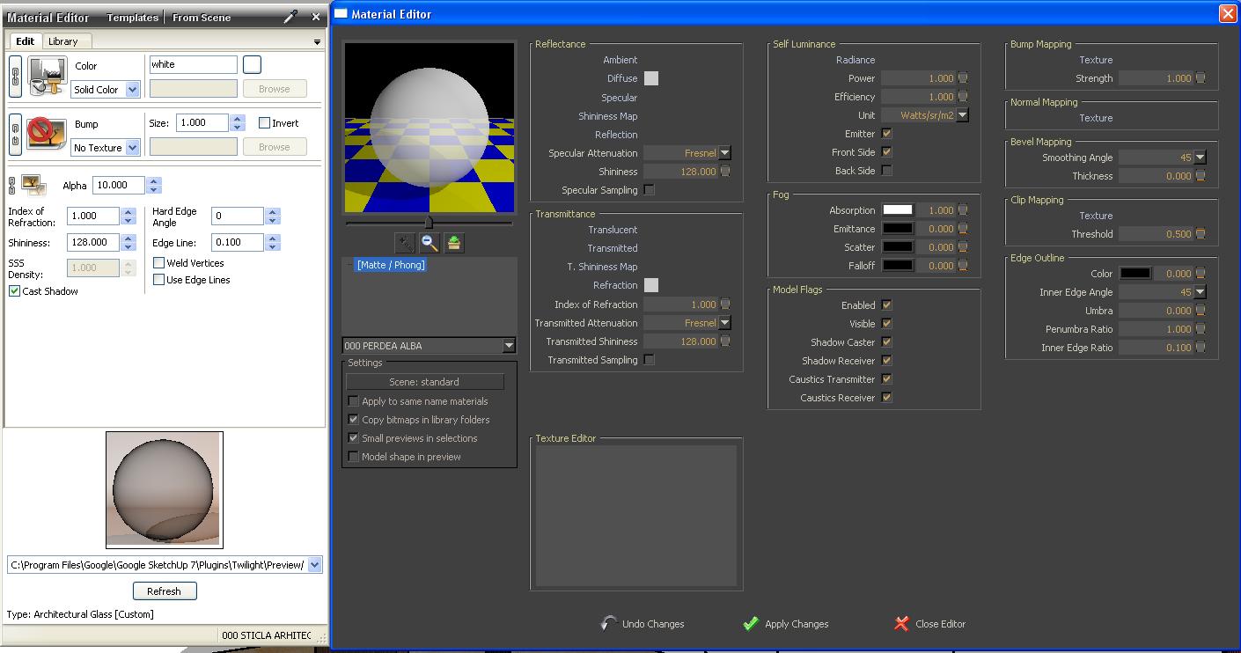The image size is (1241, 653).
Task: Click the preview slider handle under the sphere
Action: (429, 223)
